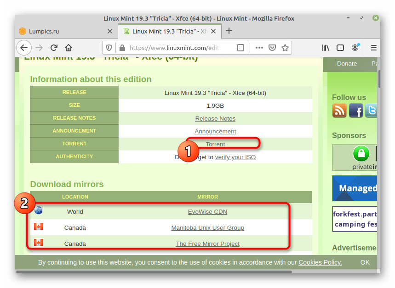The height and width of the screenshot is (288, 395).
Task: Reload the current page
Action: tap(54, 48)
